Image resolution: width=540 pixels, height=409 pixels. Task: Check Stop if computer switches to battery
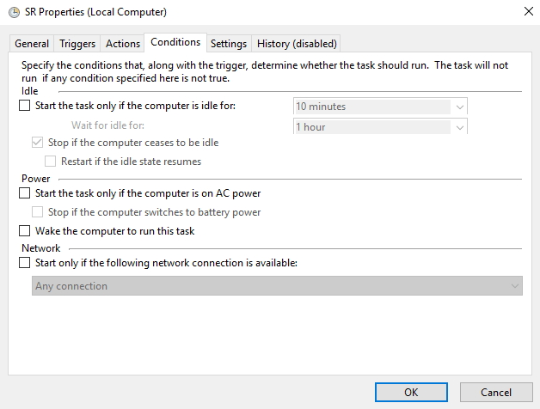(37, 212)
